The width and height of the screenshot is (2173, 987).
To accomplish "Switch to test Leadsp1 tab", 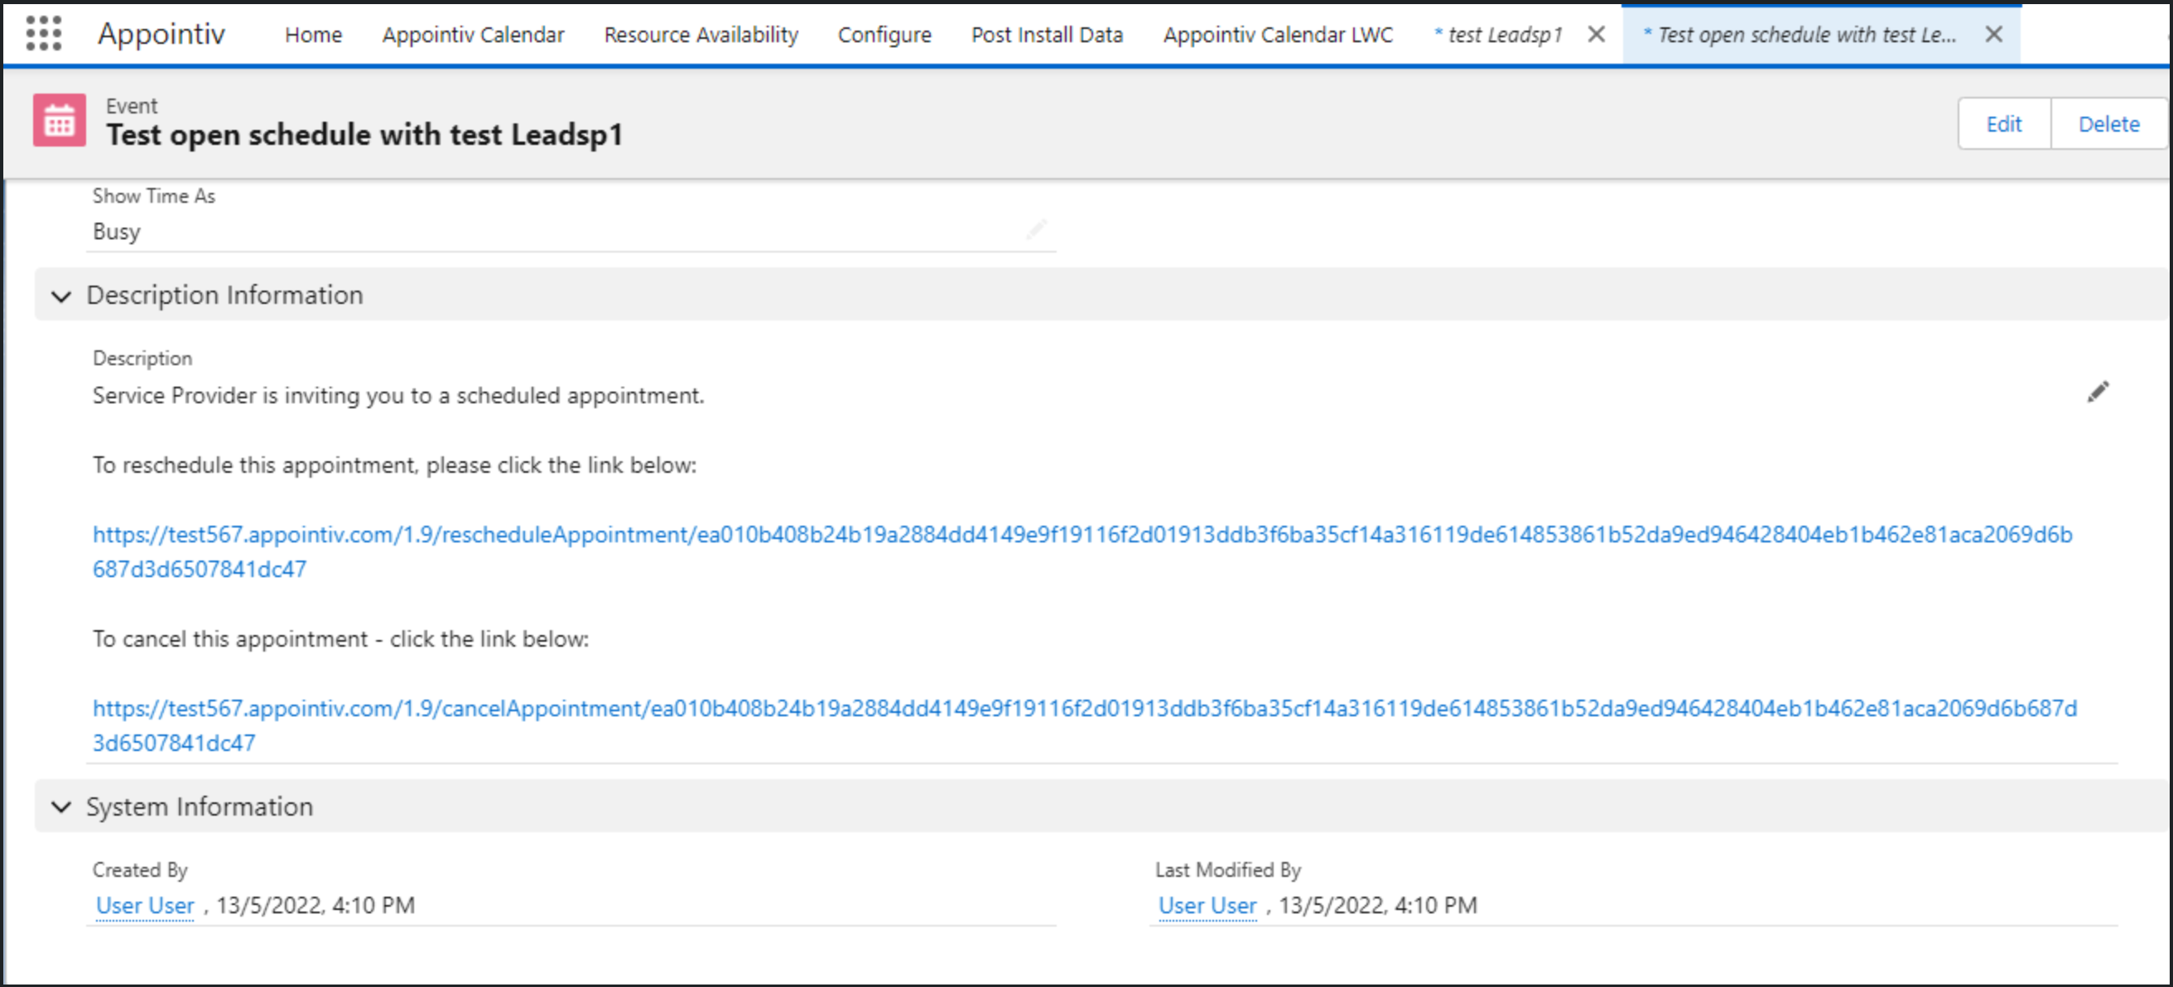I will (1498, 35).
